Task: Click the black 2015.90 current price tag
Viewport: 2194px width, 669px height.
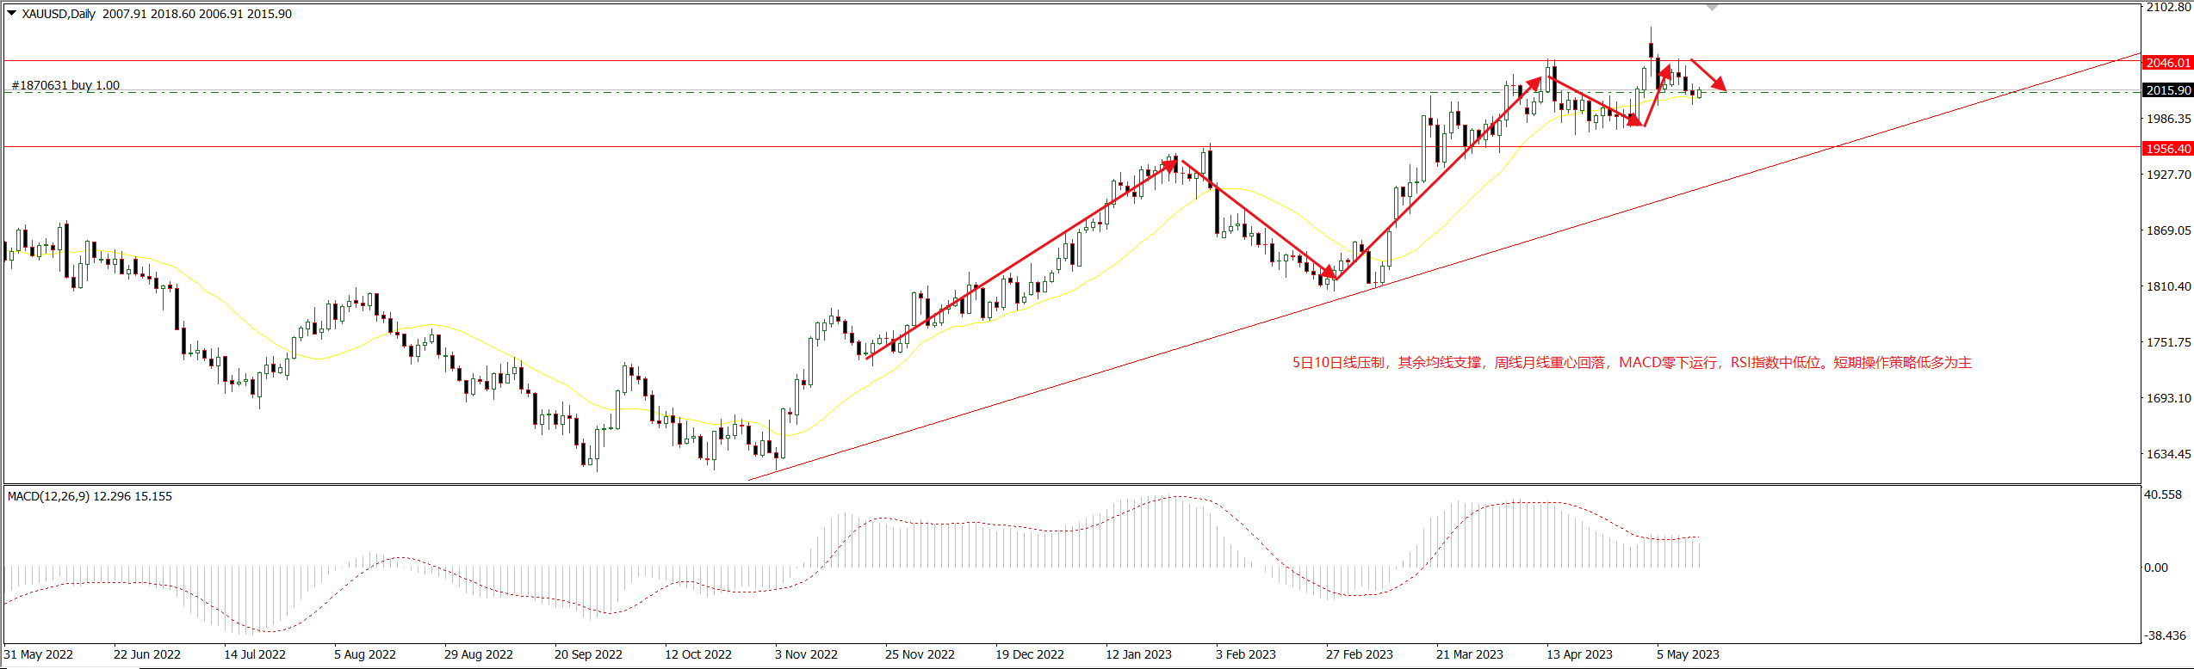Action: coord(2167,90)
